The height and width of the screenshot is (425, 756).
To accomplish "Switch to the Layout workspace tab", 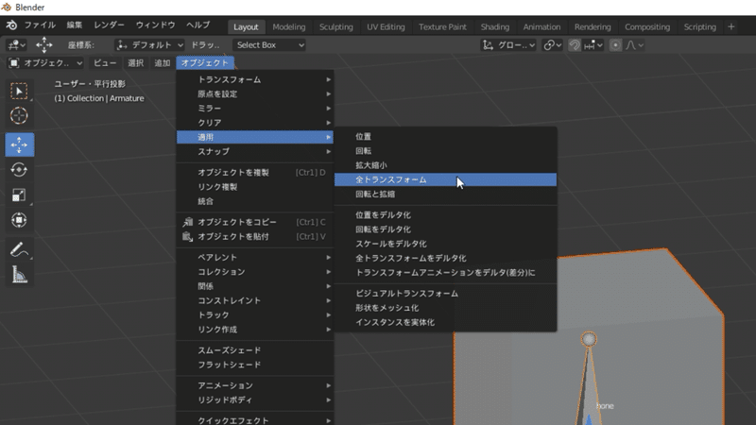I will [246, 27].
